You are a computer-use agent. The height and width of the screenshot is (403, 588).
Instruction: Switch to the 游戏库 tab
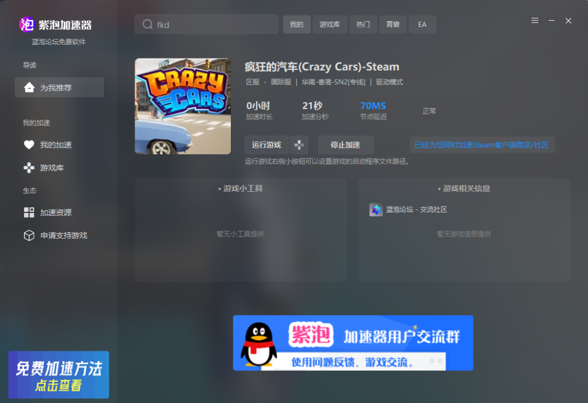pos(330,24)
